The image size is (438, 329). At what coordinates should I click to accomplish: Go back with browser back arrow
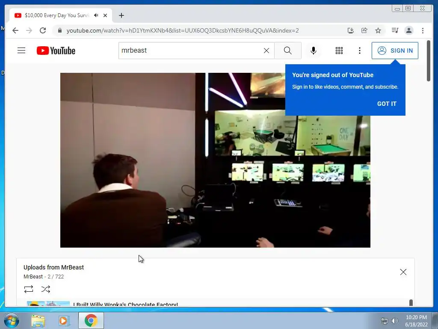pos(15,30)
